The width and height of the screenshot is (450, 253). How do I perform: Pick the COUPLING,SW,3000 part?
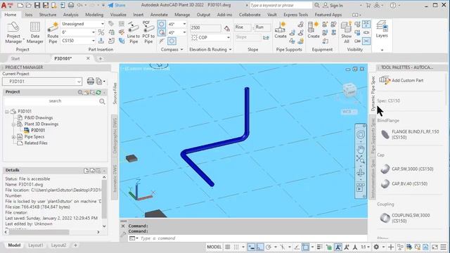point(405,218)
